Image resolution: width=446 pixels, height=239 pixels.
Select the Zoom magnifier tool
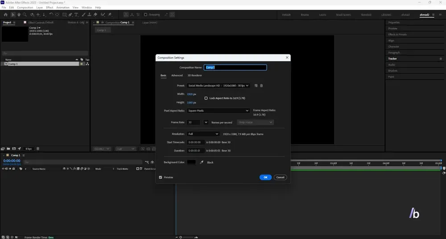click(x=25, y=15)
